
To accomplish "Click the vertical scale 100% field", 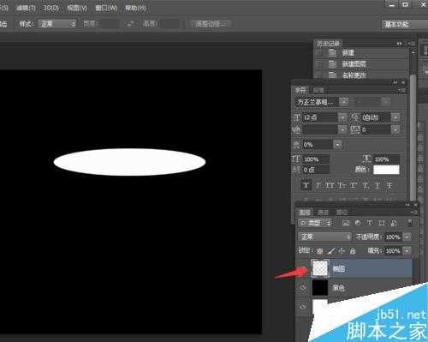I will 316,159.
